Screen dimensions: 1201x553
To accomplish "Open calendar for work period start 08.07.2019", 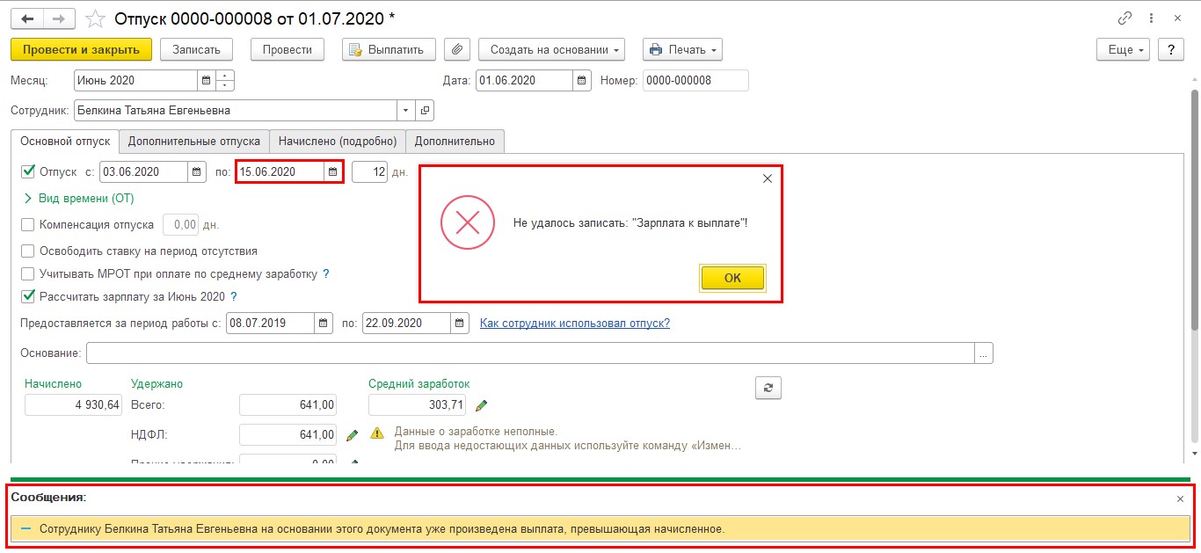I will [324, 324].
